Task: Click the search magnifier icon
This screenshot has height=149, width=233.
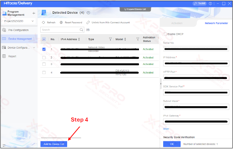Action: pyautogui.click(x=82, y=30)
